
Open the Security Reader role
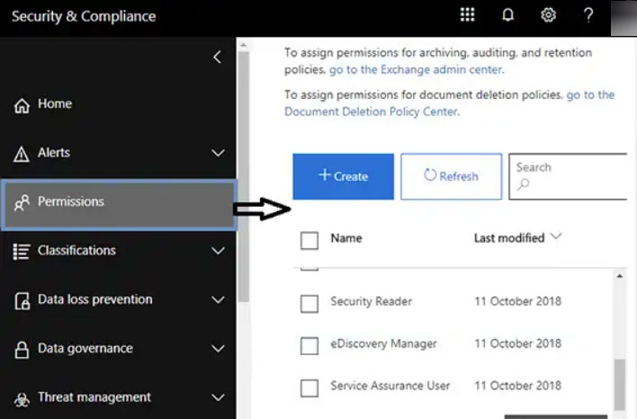pos(371,302)
